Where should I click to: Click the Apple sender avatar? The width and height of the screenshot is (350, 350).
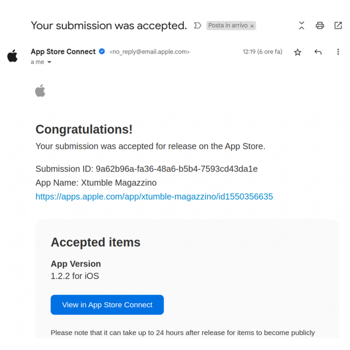[13, 56]
